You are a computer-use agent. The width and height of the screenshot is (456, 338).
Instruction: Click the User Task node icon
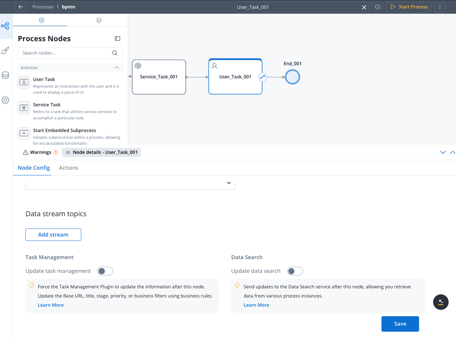point(24,82)
